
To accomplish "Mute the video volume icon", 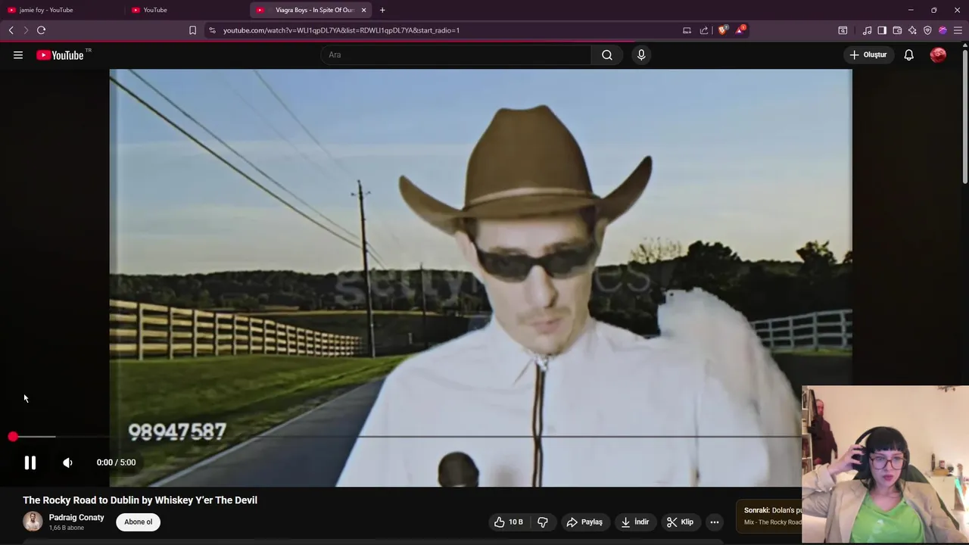I will [x=67, y=462].
